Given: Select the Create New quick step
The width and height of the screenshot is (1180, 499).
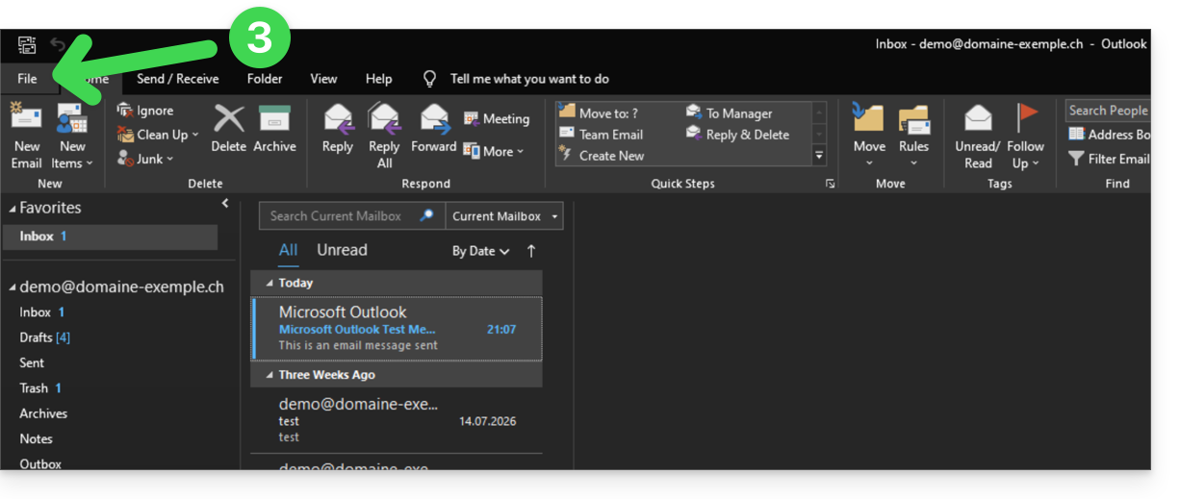Looking at the screenshot, I should coord(602,156).
